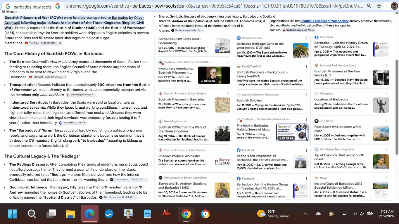Open the link chip icon after 'deport someone to forced labor'
The image size is (399, 224).
pyautogui.click(x=67, y=146)
